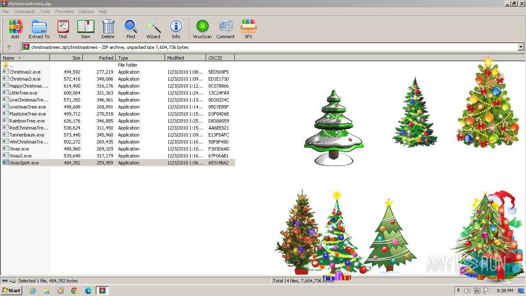Image resolution: width=526 pixels, height=296 pixels.
Task: Click the status bar drive icon
Action: click(5, 281)
